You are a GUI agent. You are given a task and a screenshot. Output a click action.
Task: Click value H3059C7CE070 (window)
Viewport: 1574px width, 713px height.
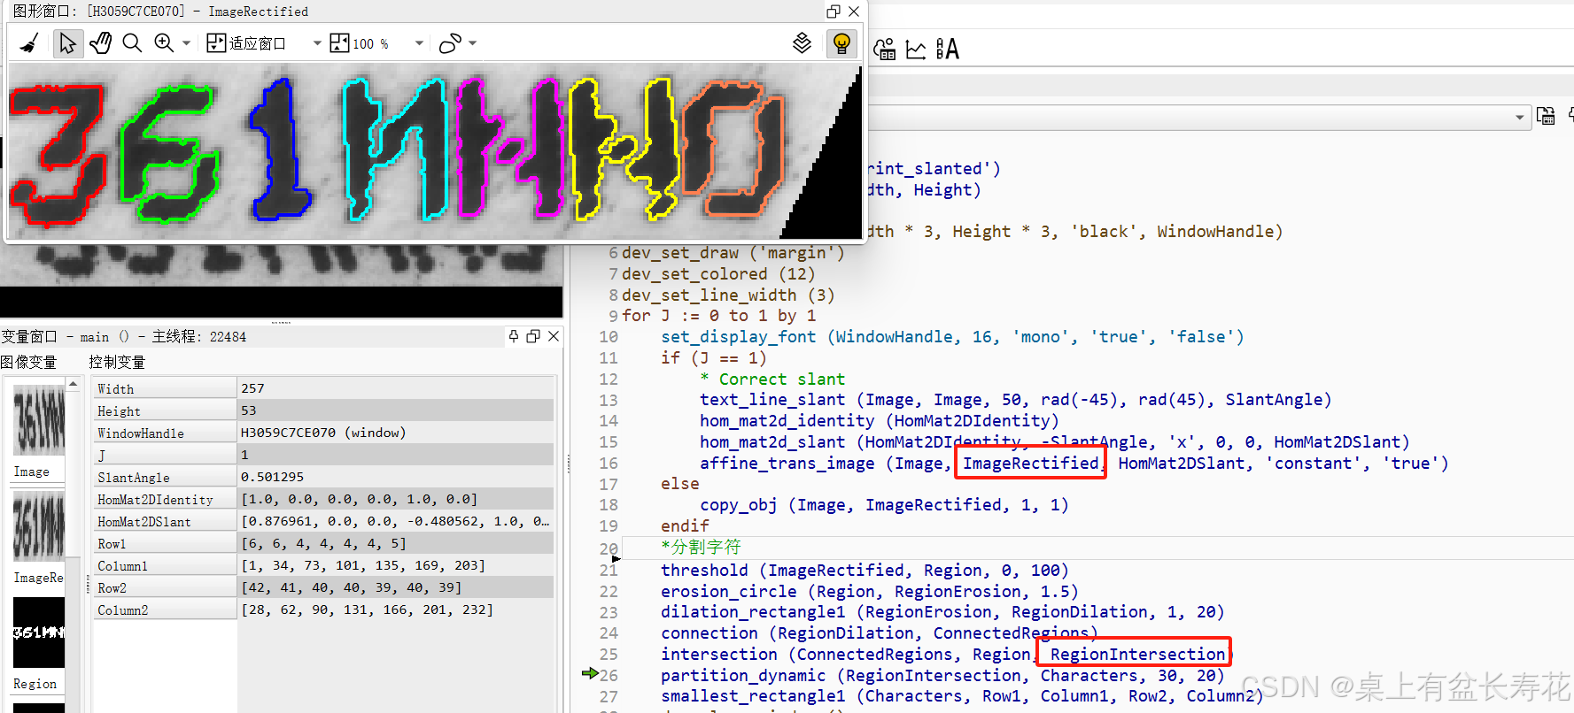click(x=323, y=433)
